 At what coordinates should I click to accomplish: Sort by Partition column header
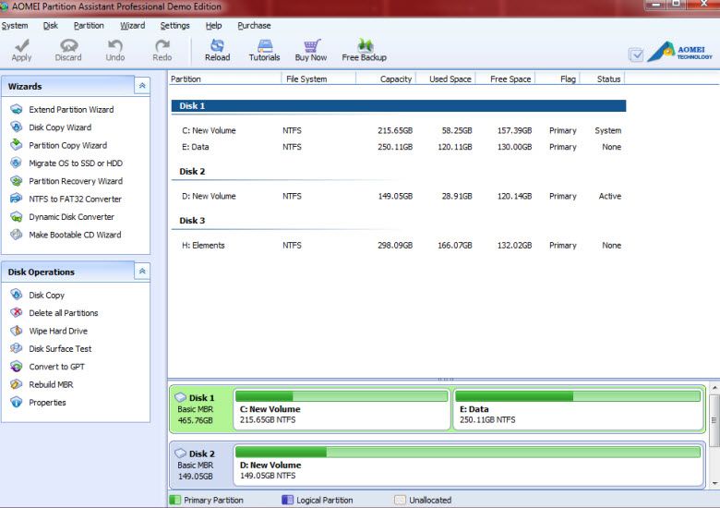click(225, 79)
